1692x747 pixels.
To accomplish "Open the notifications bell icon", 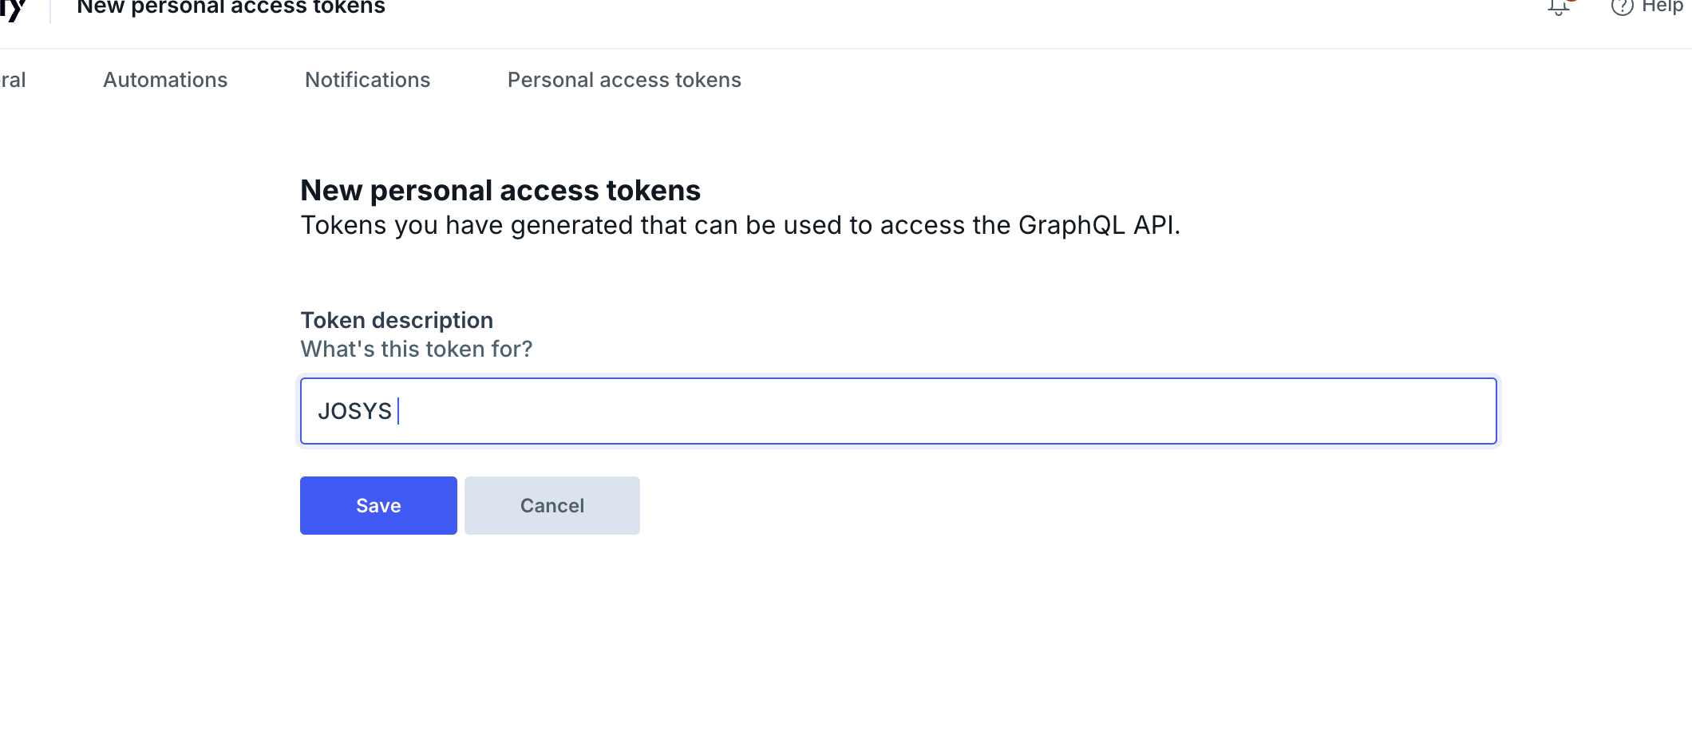I will [x=1557, y=8].
